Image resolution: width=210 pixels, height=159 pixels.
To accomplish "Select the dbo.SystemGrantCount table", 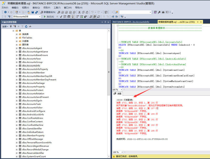I will point(34,156).
